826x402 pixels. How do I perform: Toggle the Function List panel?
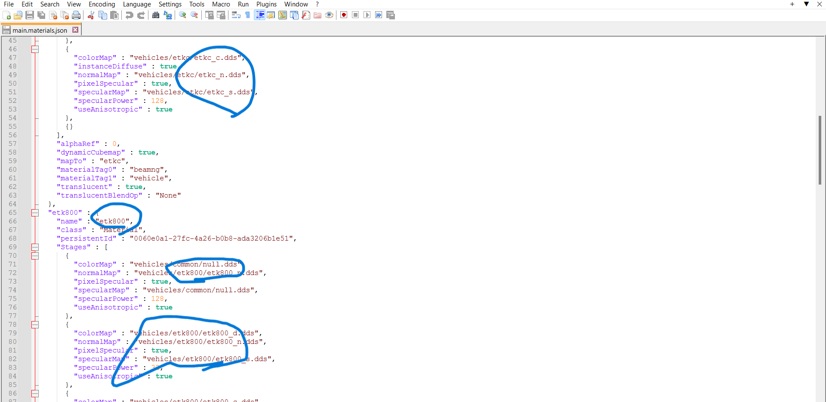[306, 15]
